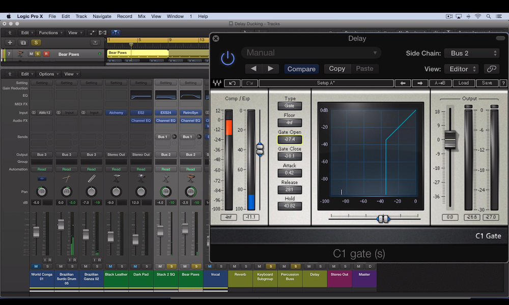
Task: Select next plug-in setting with the right triangle
Action: click(x=270, y=69)
